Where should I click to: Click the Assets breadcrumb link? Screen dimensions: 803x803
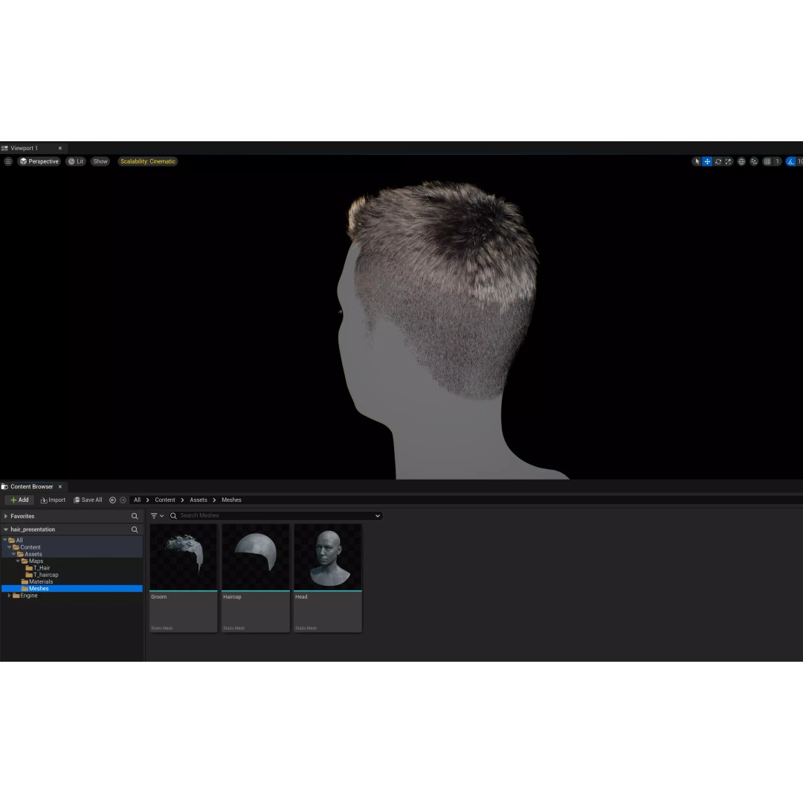click(198, 500)
